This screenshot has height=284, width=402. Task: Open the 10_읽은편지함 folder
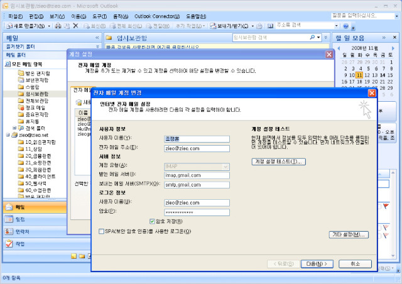click(37, 142)
